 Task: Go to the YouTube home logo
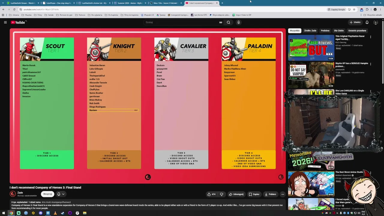tap(18, 22)
